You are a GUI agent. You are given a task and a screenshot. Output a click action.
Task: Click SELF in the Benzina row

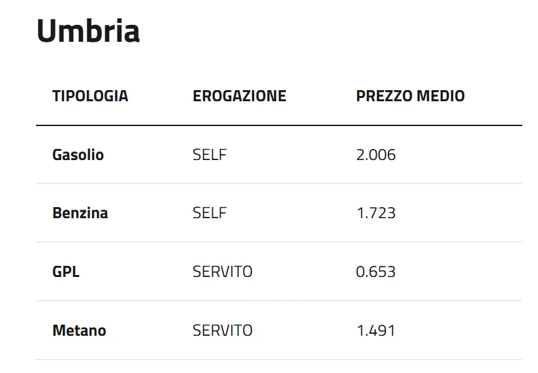pyautogui.click(x=210, y=213)
